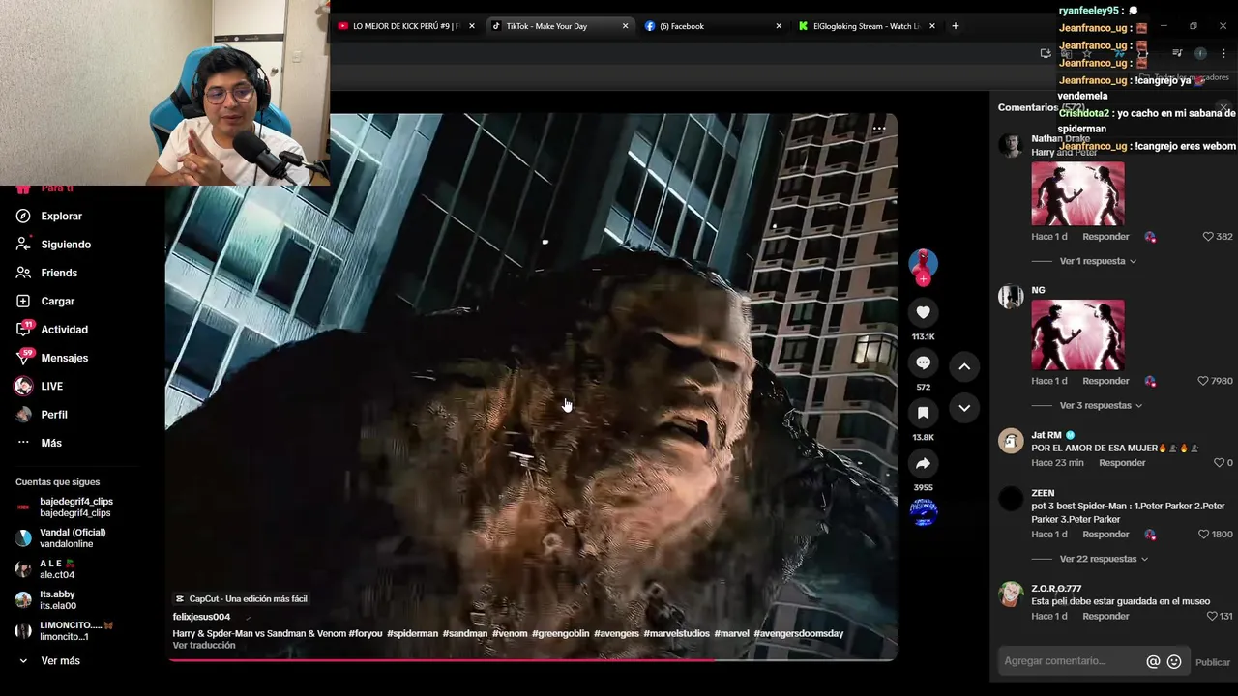The width and height of the screenshot is (1238, 696).
Task: Click the #avengersdoomsday hashtag
Action: [798, 634]
